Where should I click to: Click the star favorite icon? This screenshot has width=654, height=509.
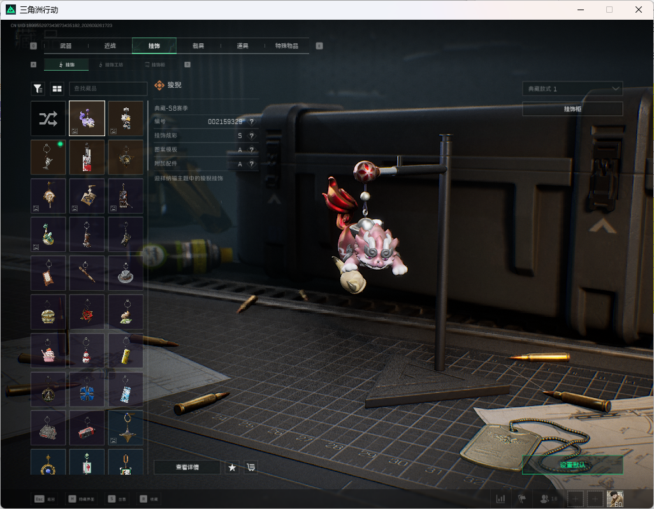click(232, 468)
